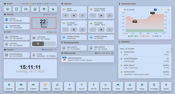The width and height of the screenshot is (175, 94).
Task: Select the J (year) range in chart
Action: click(165, 10)
